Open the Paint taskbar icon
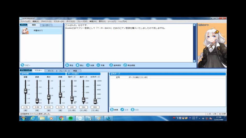The height and width of the screenshot is (138, 246). point(99,118)
